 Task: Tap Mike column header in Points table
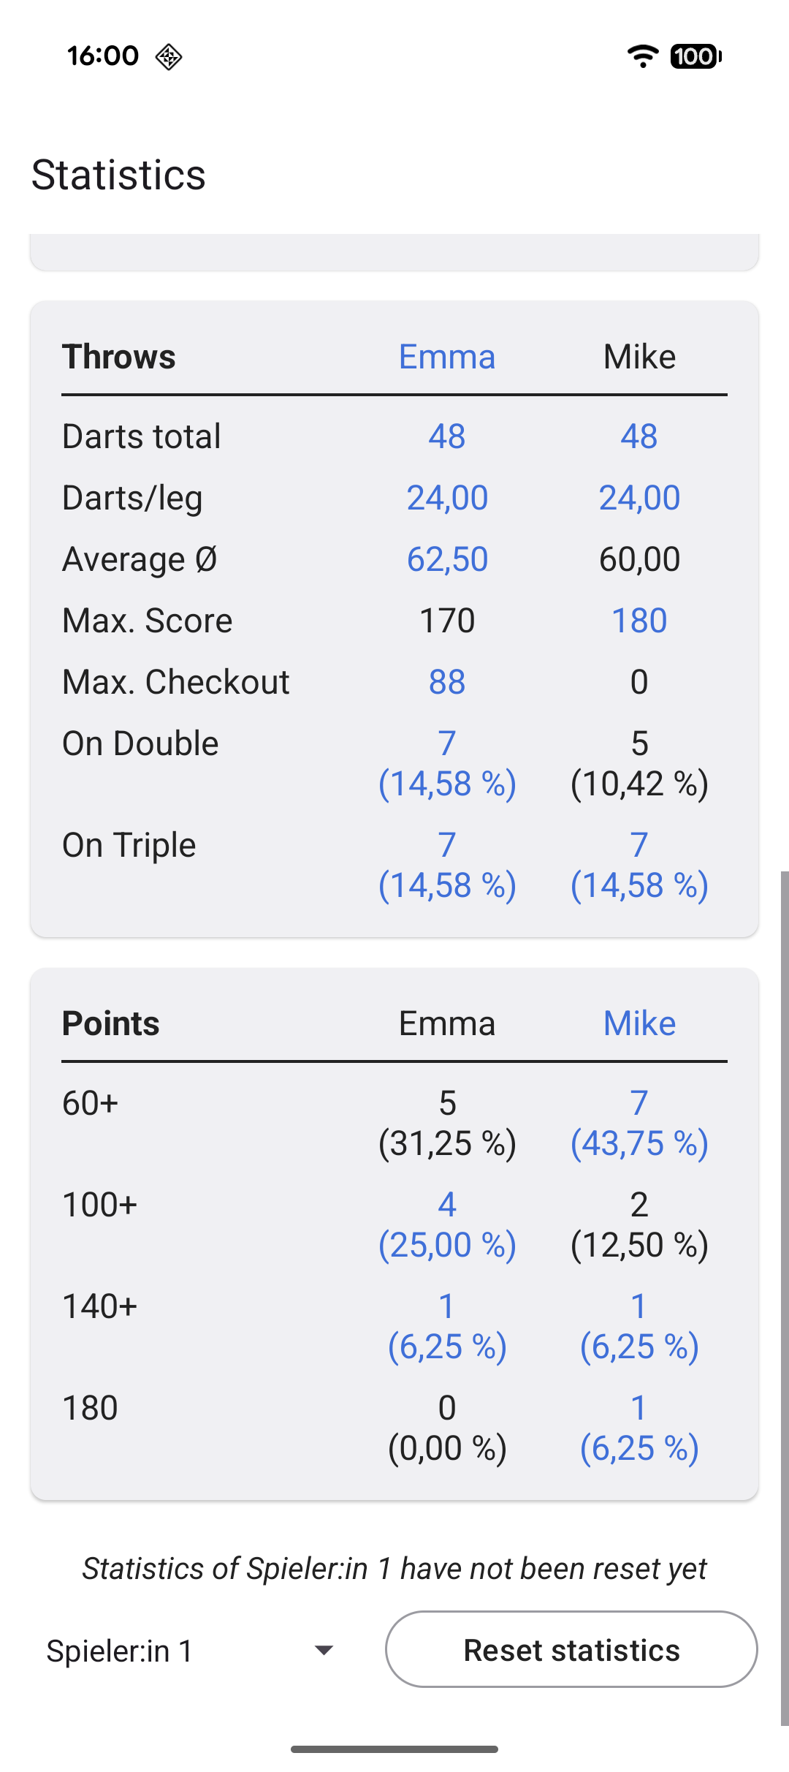(639, 1023)
